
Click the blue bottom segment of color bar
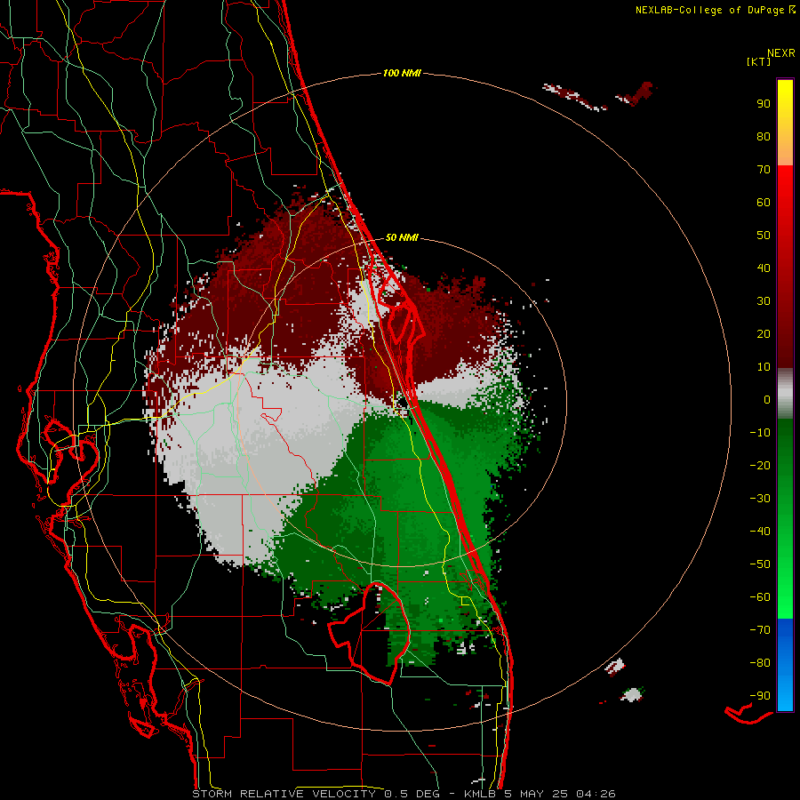click(x=785, y=665)
